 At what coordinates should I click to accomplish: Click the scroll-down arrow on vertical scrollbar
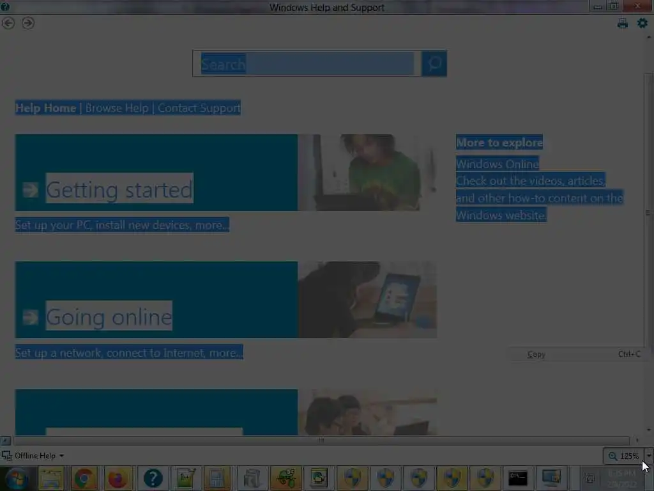click(x=648, y=430)
